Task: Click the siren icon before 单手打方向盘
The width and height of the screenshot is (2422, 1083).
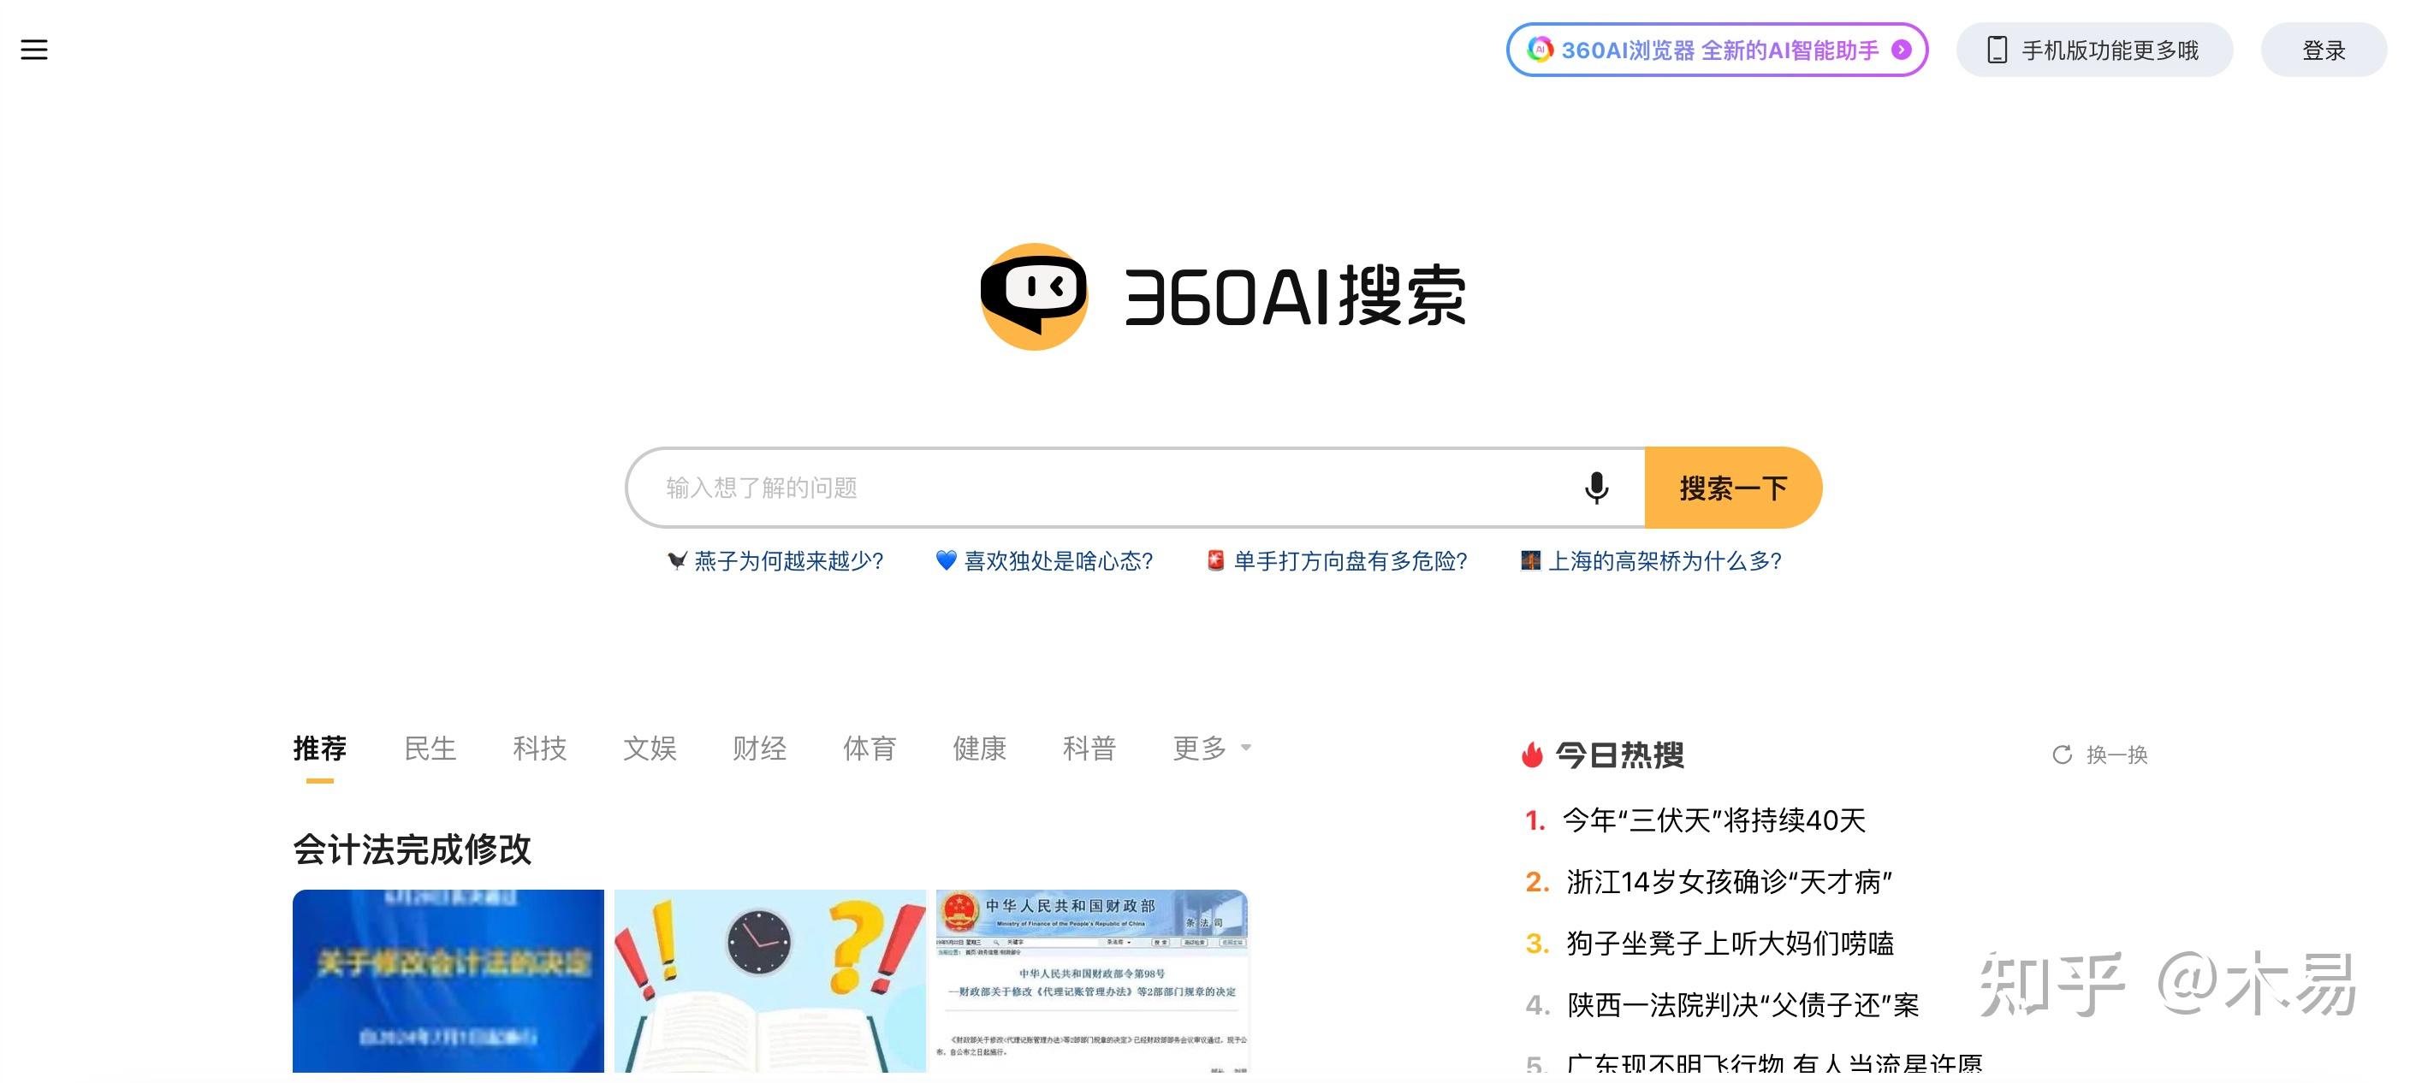Action: (1215, 560)
